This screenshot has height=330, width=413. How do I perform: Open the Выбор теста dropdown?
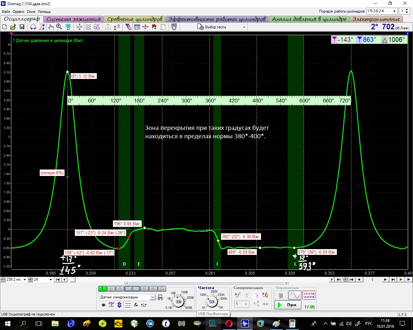[222, 27]
